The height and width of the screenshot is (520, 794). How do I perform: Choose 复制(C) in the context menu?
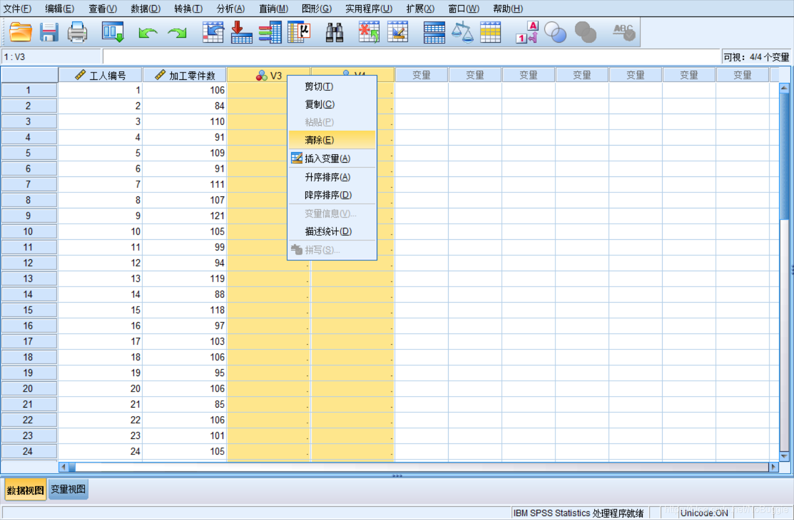point(332,104)
